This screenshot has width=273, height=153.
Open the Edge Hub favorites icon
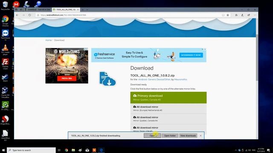point(236,15)
